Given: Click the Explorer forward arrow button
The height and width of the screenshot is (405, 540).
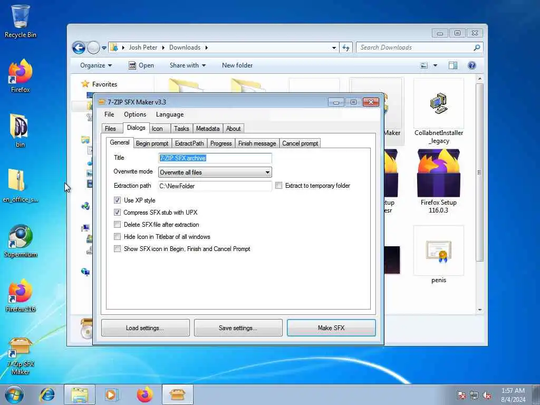Looking at the screenshot, I should (x=93, y=47).
